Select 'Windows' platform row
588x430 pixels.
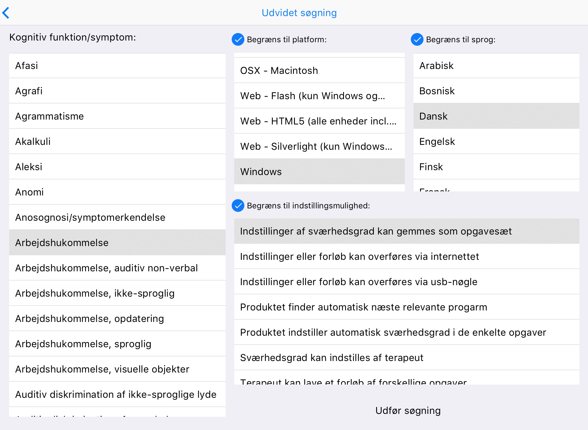[319, 172]
